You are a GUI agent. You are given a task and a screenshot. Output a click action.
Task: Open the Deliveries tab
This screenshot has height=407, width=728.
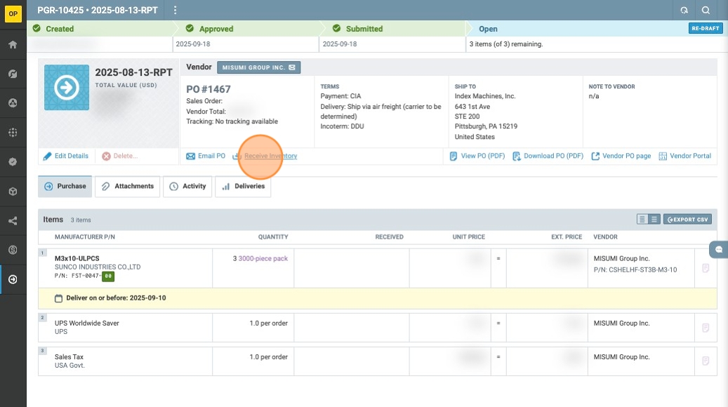pyautogui.click(x=243, y=187)
